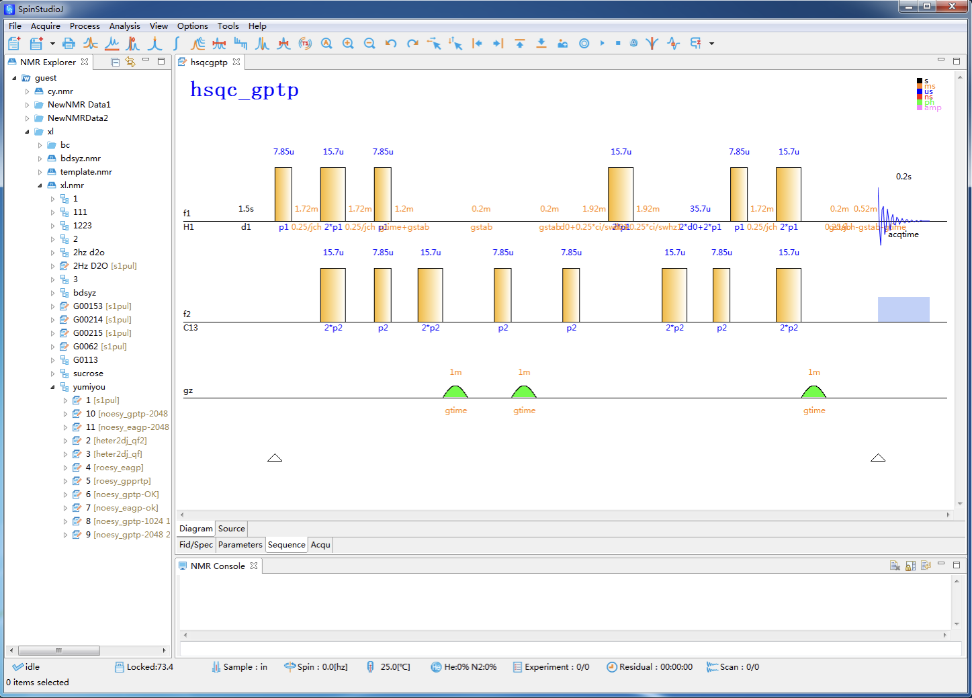Click the Zoom In magnifier icon

coord(348,44)
